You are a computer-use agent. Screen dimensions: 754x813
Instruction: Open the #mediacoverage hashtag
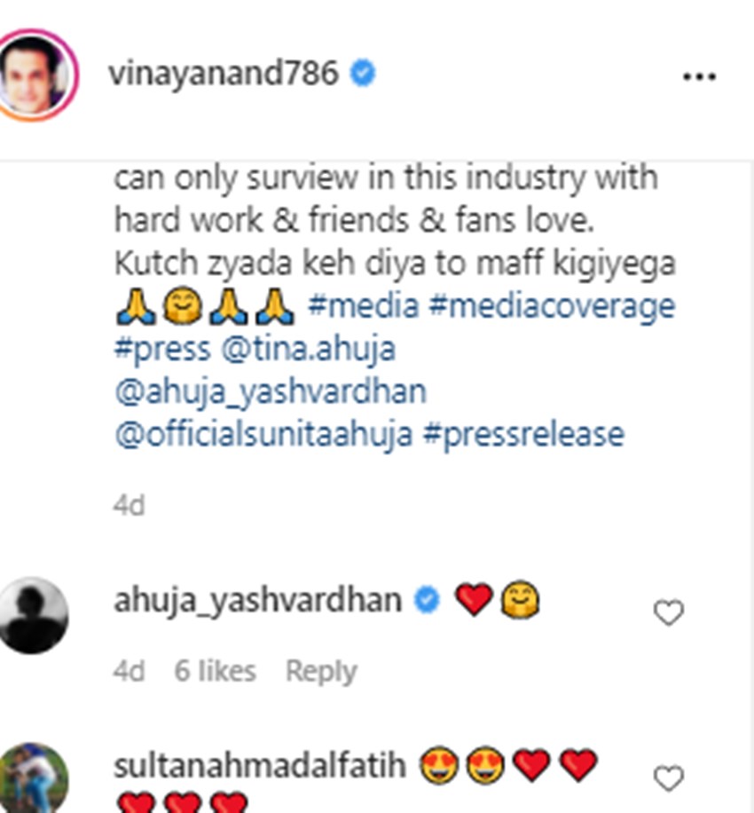pos(552,306)
